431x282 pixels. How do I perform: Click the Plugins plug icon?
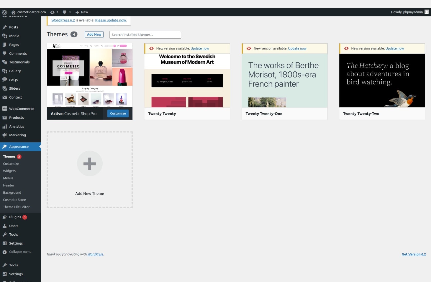[x=5, y=217]
